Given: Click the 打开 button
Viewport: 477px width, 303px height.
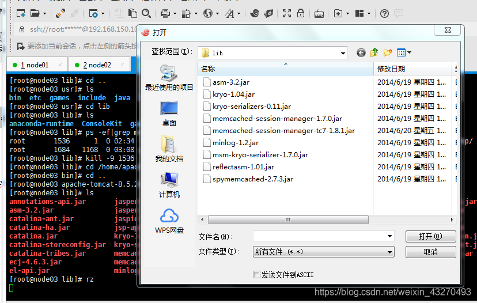Looking at the screenshot, I should (x=430, y=237).
